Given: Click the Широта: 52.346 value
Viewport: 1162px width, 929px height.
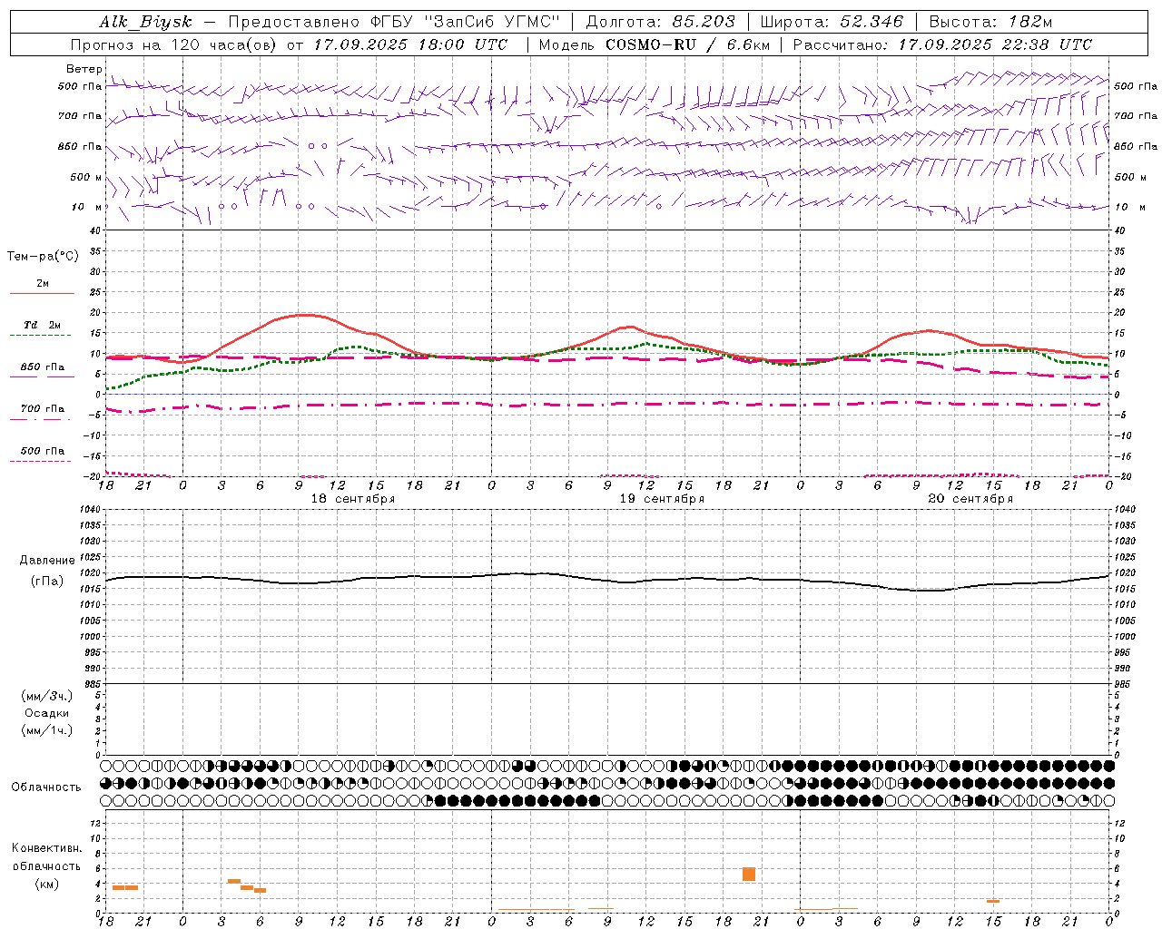Looking at the screenshot, I should click(832, 23).
